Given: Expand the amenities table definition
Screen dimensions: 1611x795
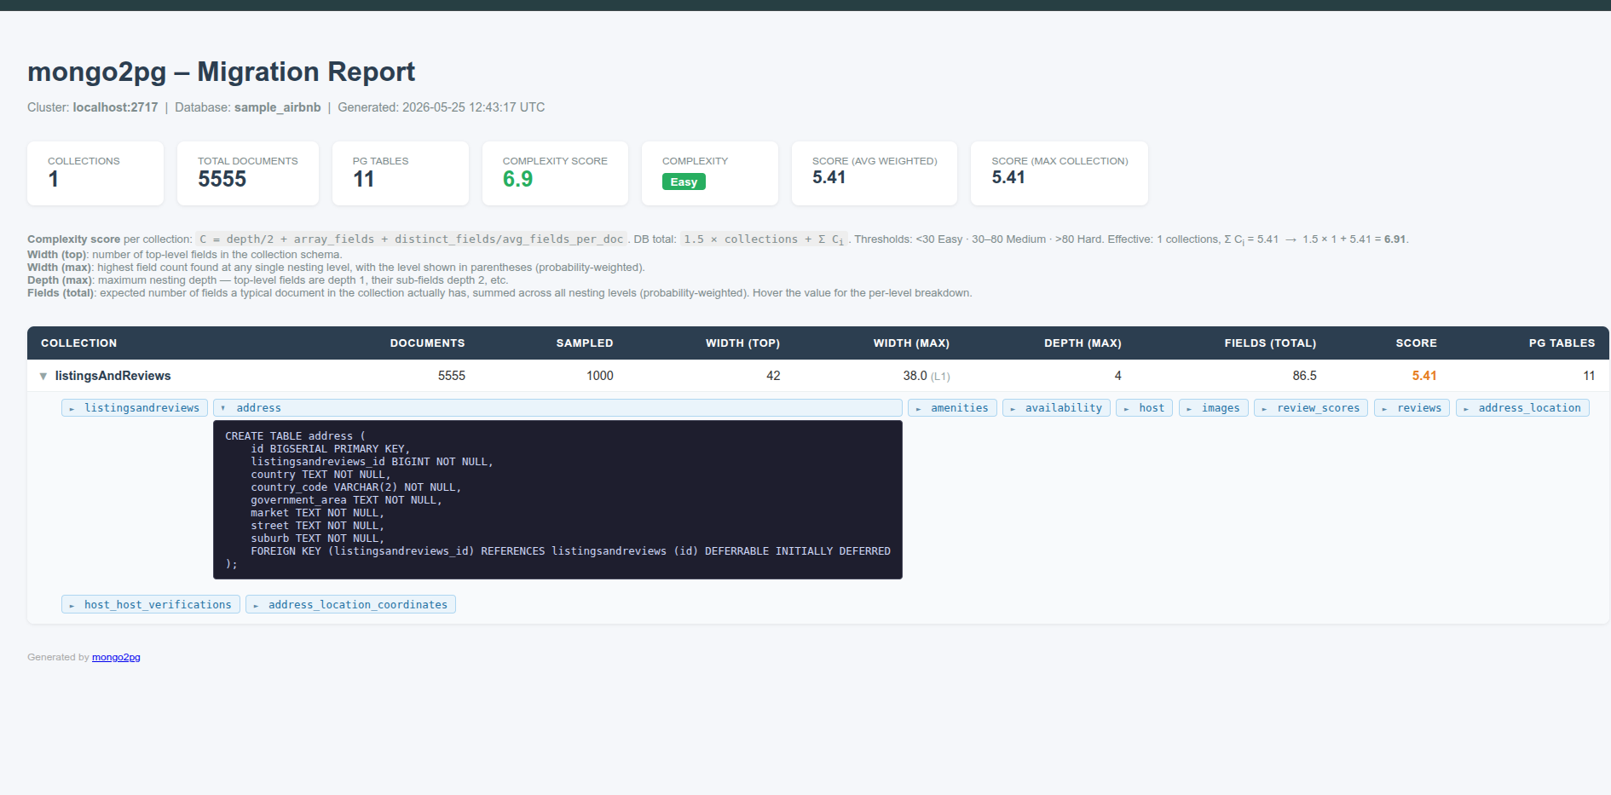Looking at the screenshot, I should (x=952, y=408).
